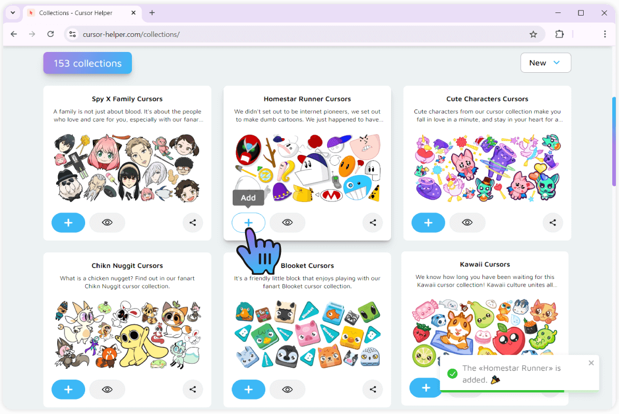Add the Spy X Family cursor collection
Screen dimensions: 619x414
(x=68, y=223)
